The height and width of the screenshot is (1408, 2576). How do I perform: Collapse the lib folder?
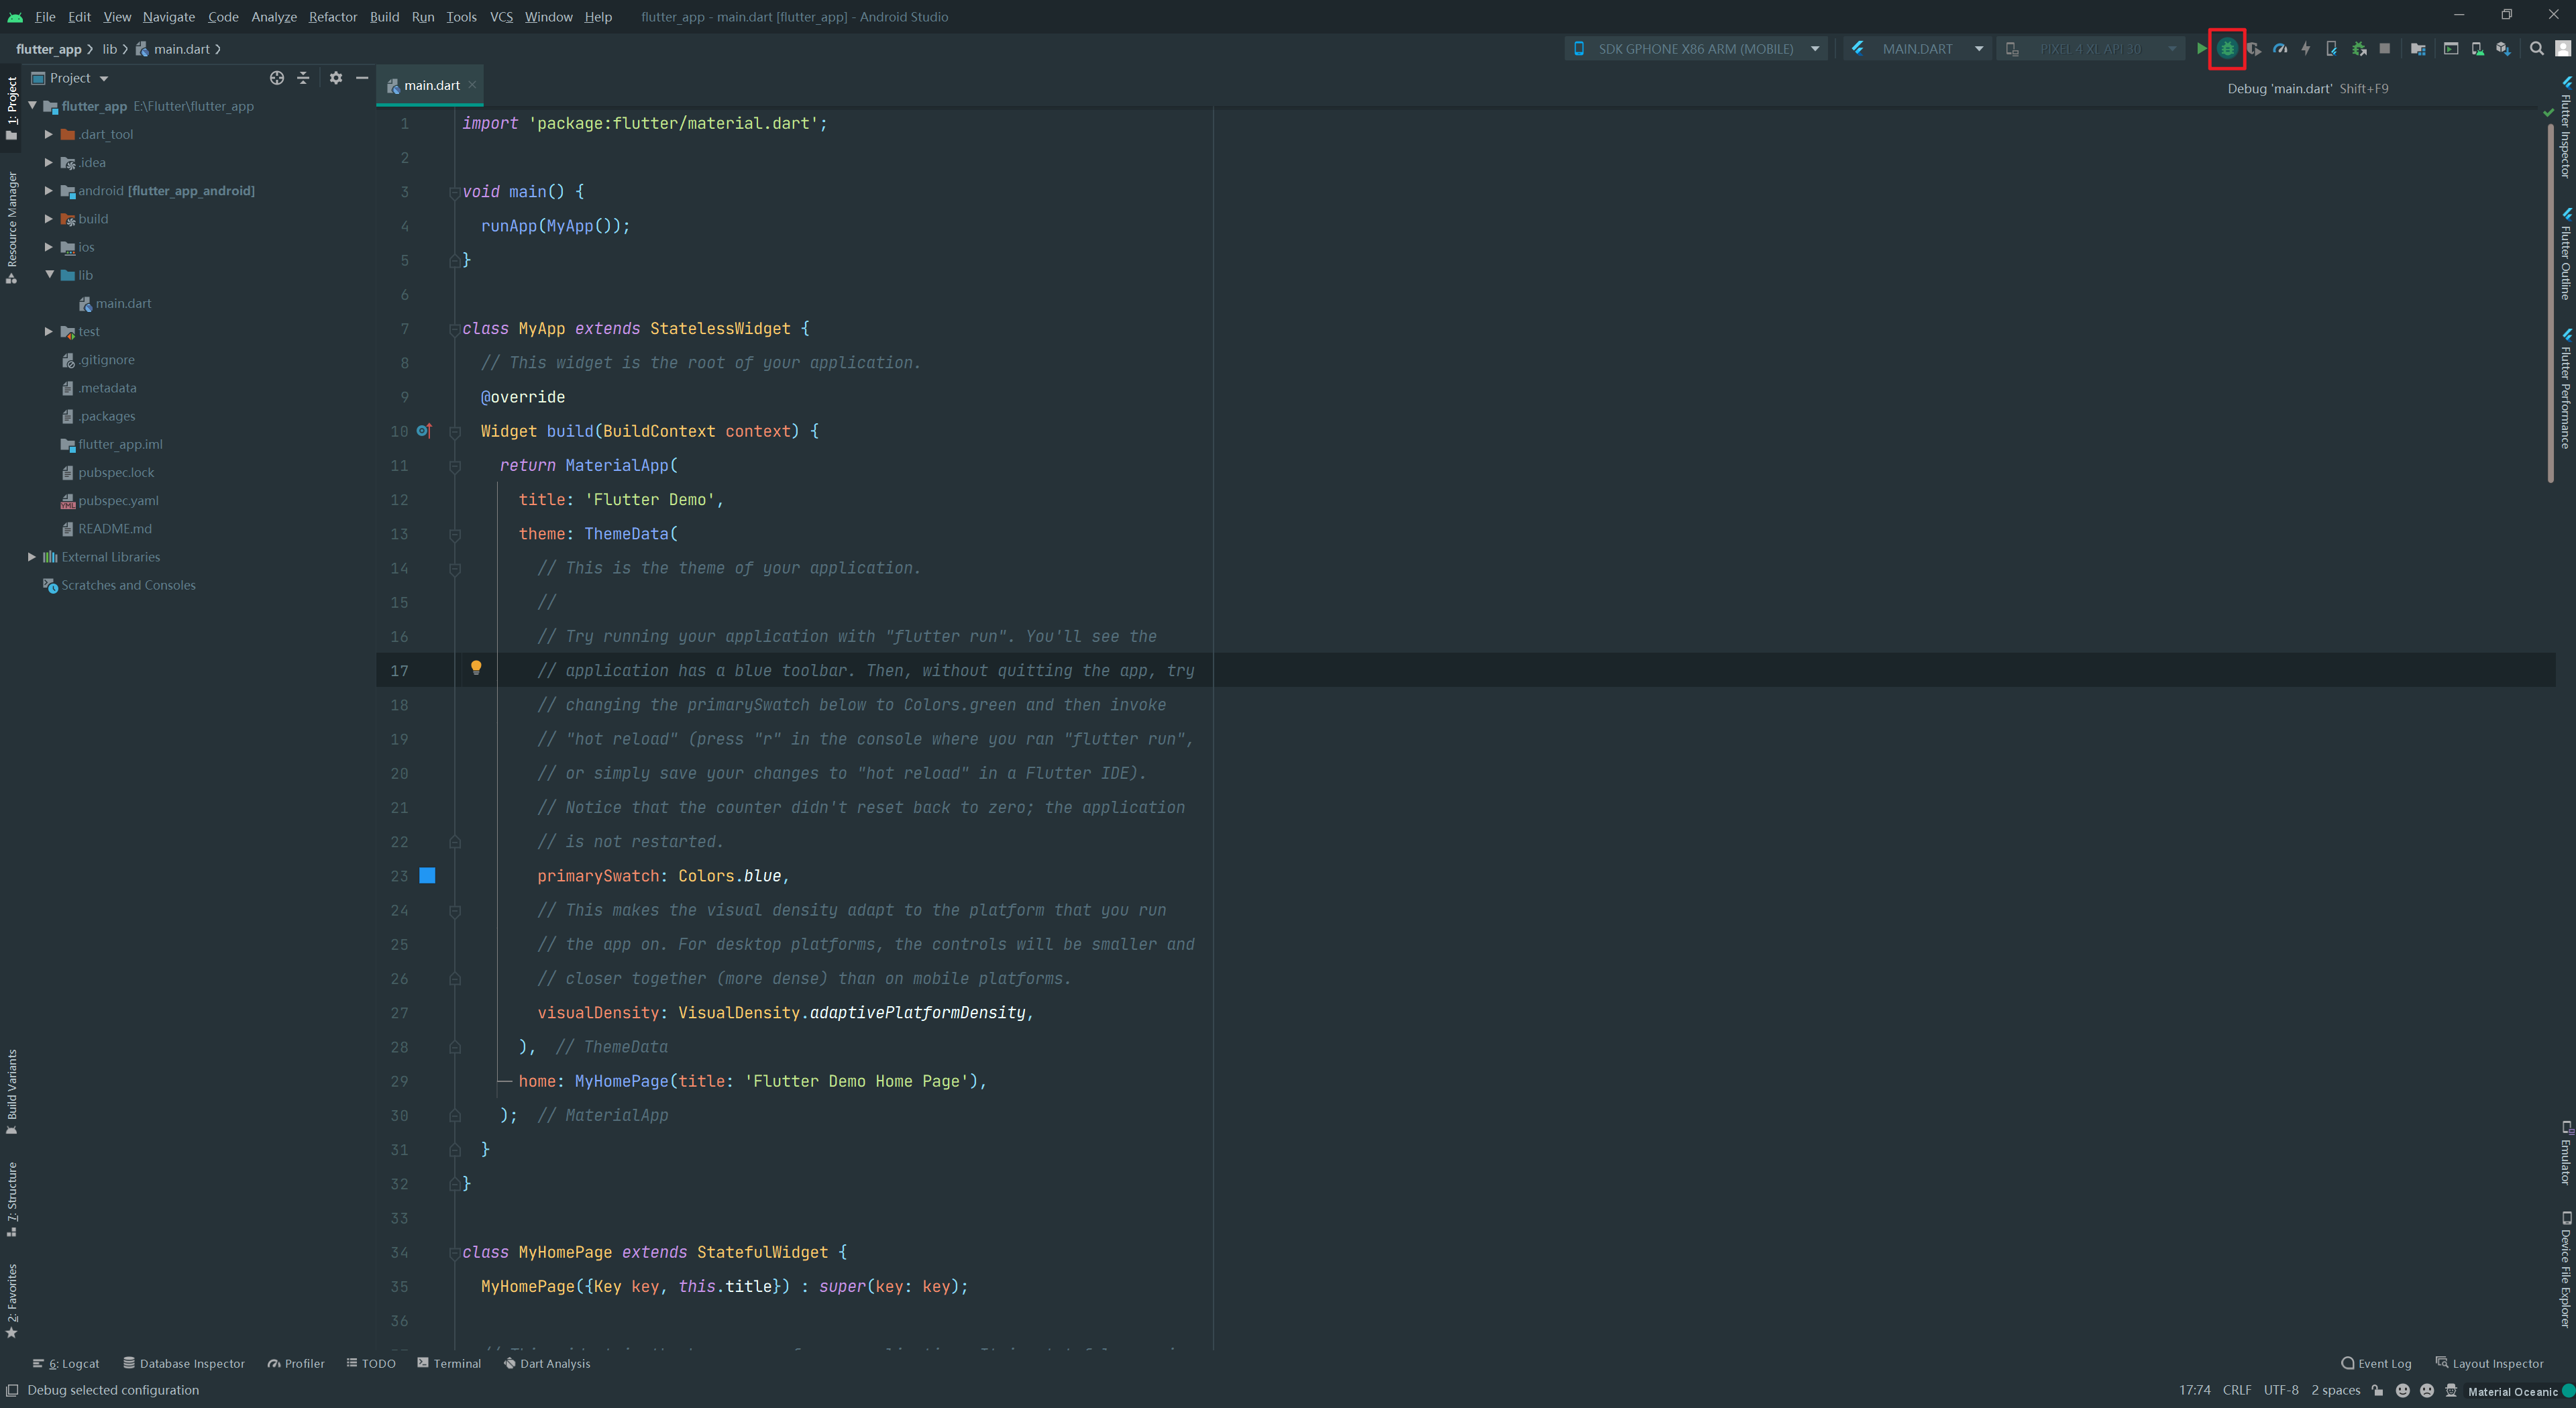[49, 274]
